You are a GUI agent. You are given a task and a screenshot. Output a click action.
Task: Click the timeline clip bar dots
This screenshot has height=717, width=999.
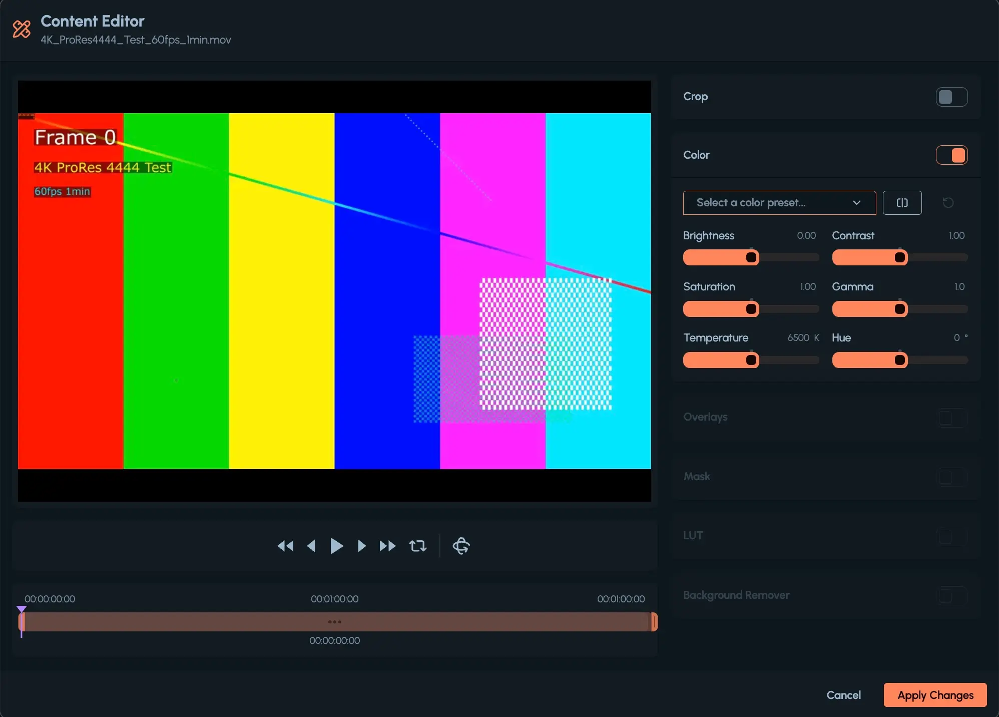[334, 622]
